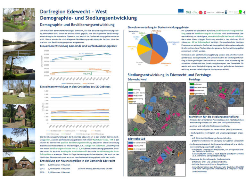Click heading Demographie und Bevölkerungsentwicklung
Image resolution: width=246 pixels, height=184 pixels.
click(77, 25)
